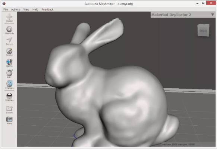The image size is (217, 150).
Task: Open the File menu
Action: [x=6, y=9]
